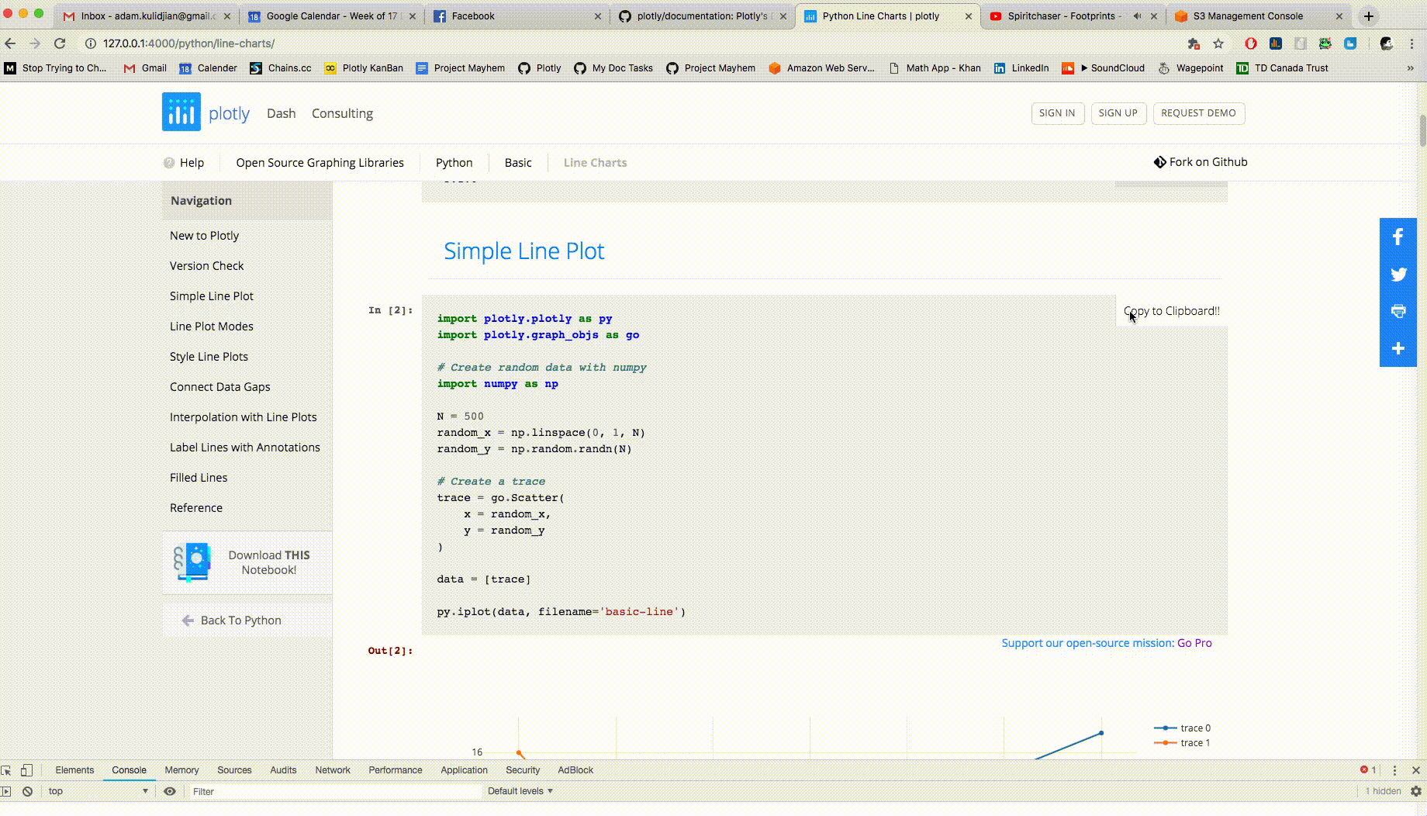Viewport: 1427px width, 816px height.
Task: Click the green frog extension icon
Action: point(1325,43)
